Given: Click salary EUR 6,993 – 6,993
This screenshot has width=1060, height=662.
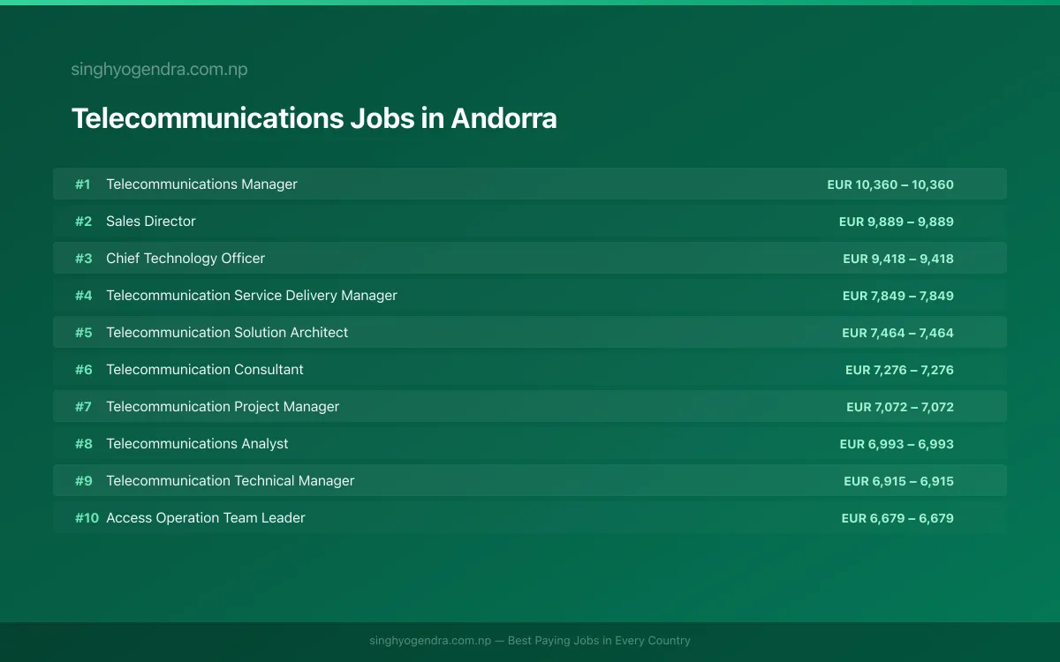Looking at the screenshot, I should click(897, 444).
